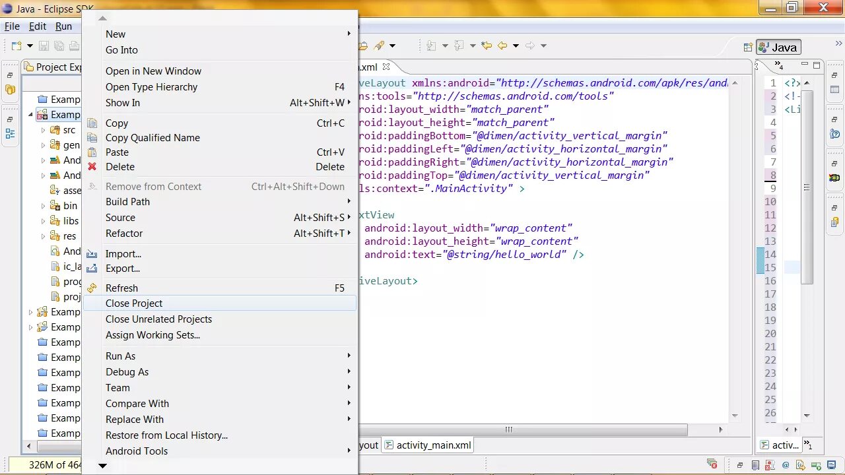Open the Edit menu

coord(38,26)
